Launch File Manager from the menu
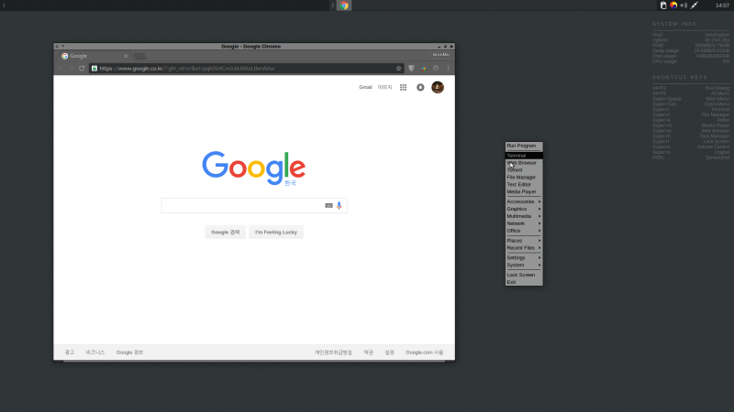734x412 pixels. click(x=524, y=178)
